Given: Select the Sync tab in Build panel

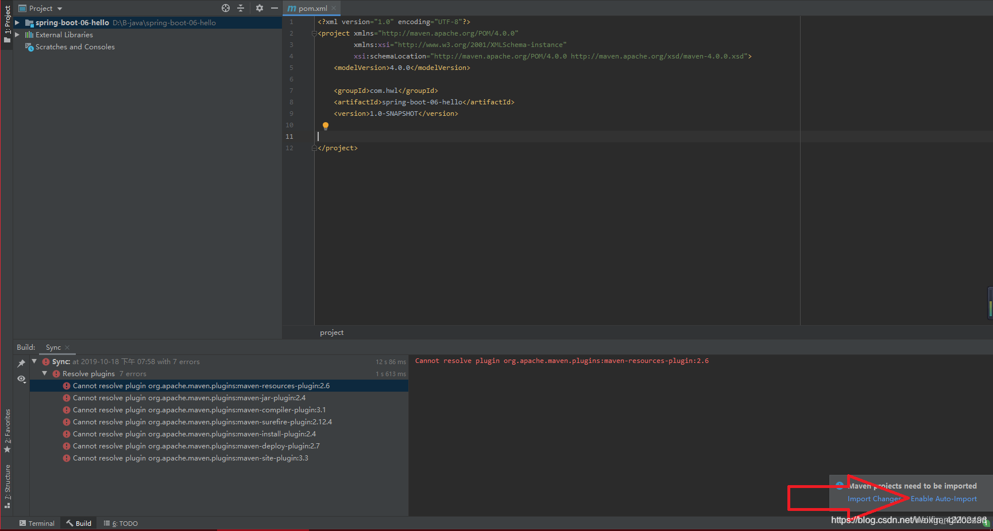Looking at the screenshot, I should pyautogui.click(x=53, y=348).
